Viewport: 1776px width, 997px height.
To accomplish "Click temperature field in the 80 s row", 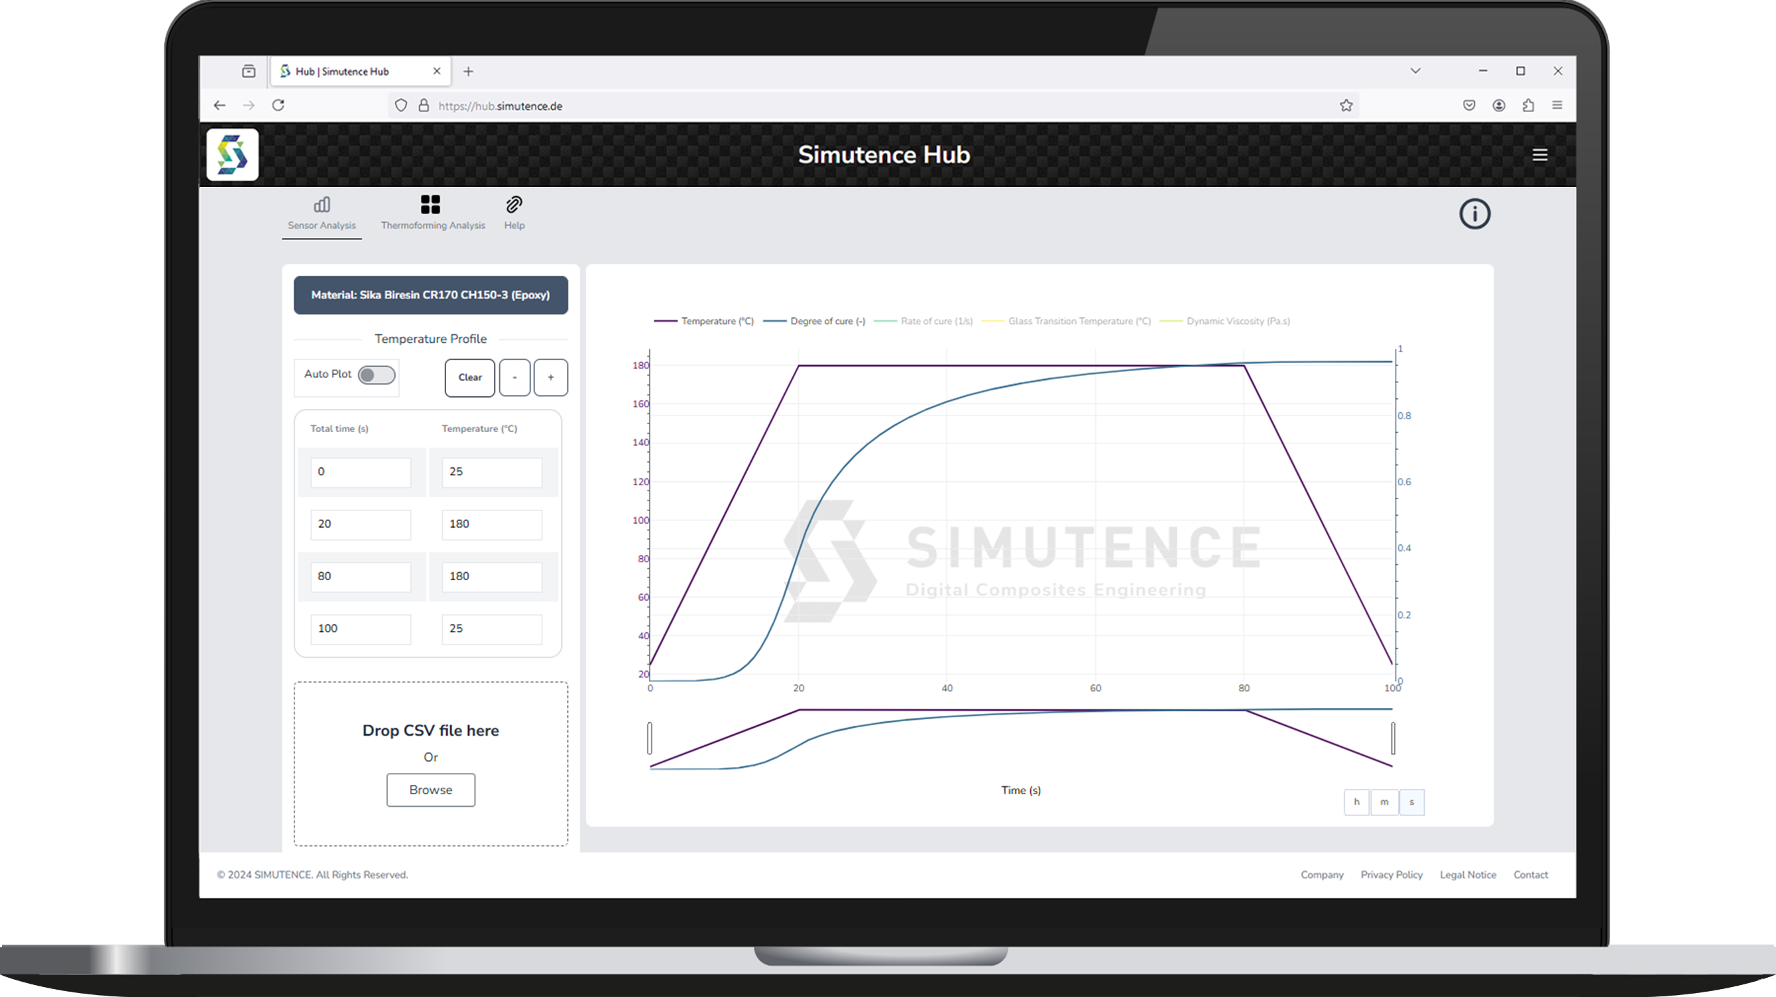I will pos(492,577).
